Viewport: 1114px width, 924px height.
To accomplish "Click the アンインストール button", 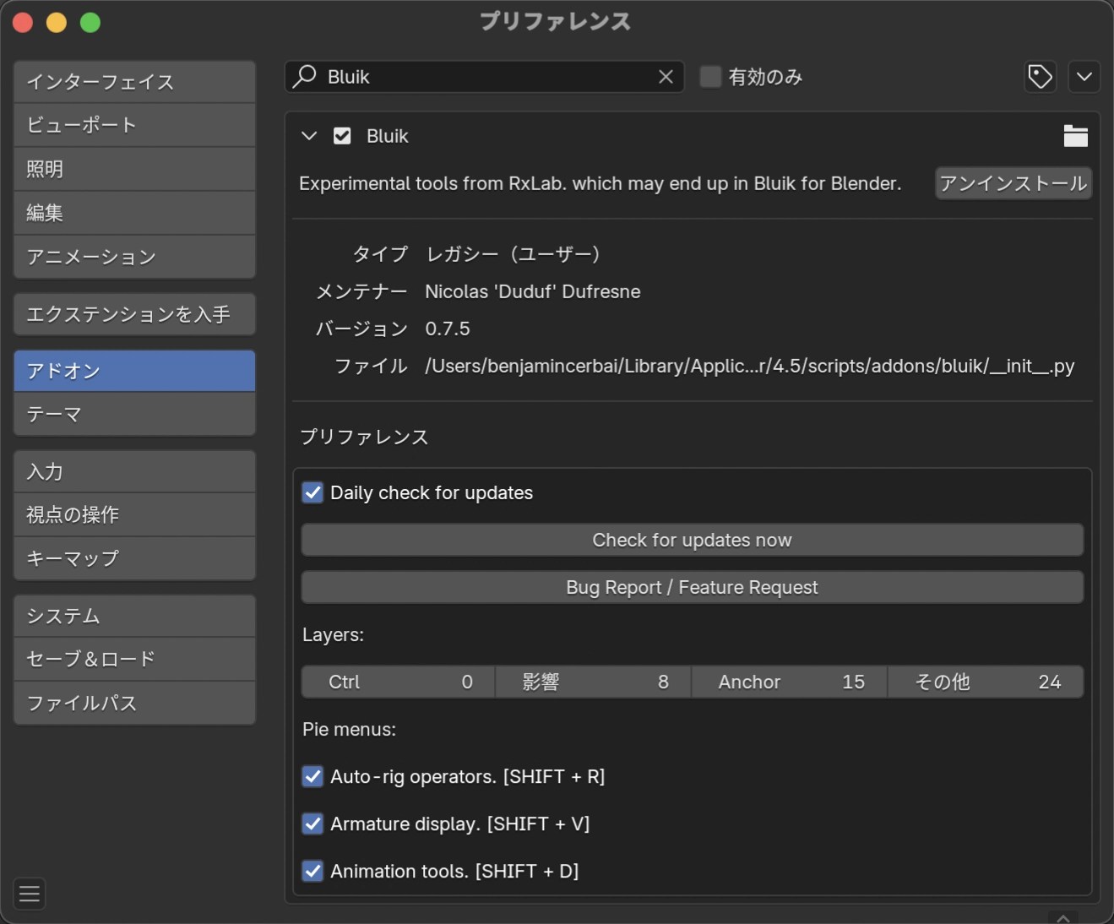I will pyautogui.click(x=1013, y=183).
